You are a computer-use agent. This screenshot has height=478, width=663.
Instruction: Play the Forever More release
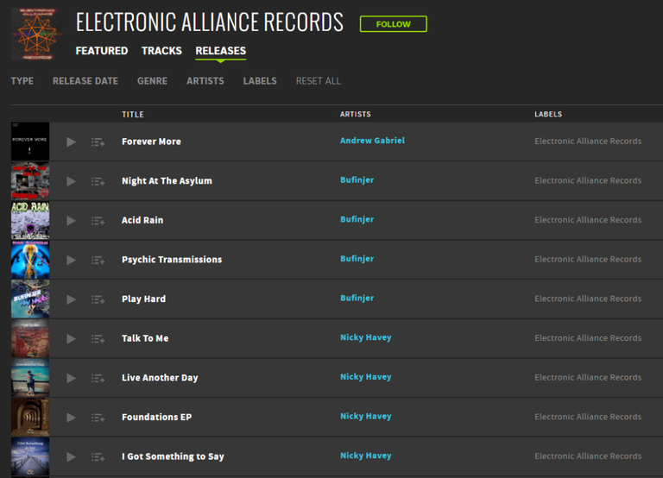(x=71, y=142)
